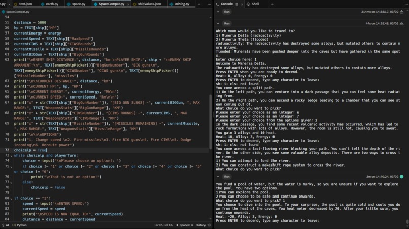Add new tab in console pane
This screenshot has height=229, width=409.
click(272, 4)
